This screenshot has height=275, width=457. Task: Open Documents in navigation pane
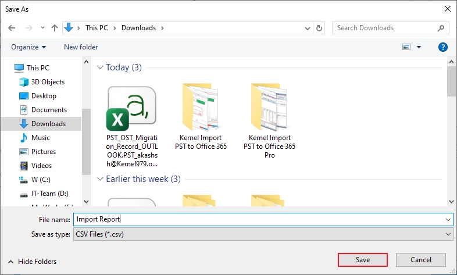43,110
